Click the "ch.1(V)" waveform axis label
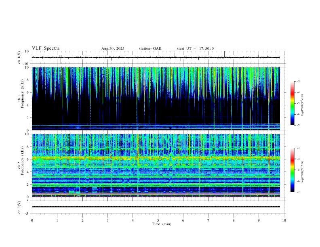320x247 pixels. click(x=19, y=57)
